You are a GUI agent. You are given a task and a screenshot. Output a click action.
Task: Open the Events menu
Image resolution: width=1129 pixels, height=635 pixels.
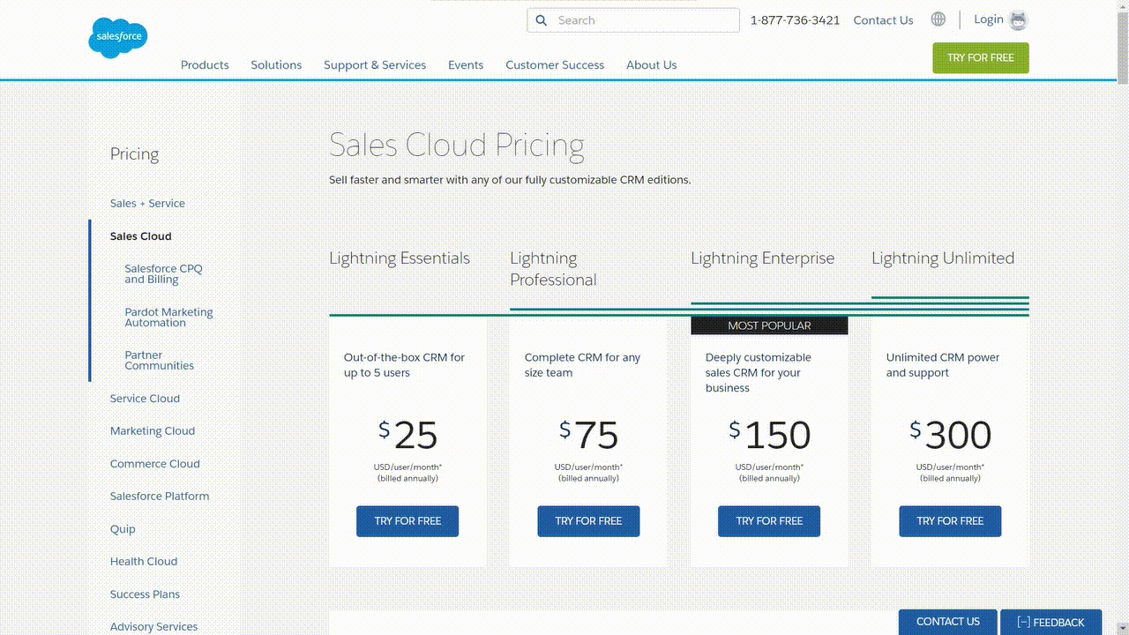(x=466, y=65)
